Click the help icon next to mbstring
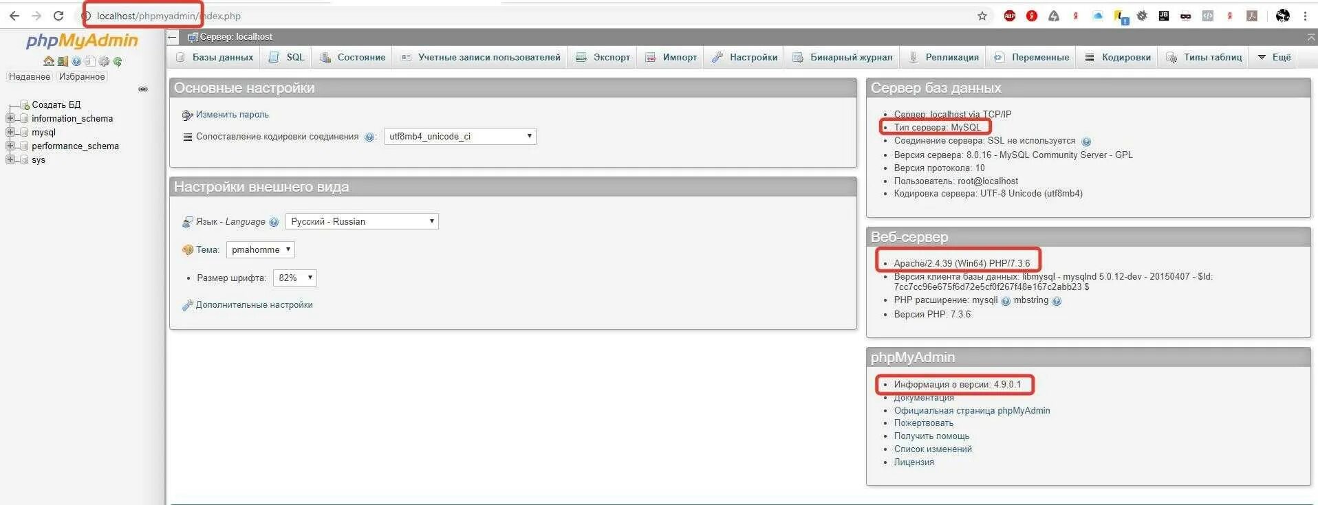The image size is (1318, 505). (x=1057, y=301)
